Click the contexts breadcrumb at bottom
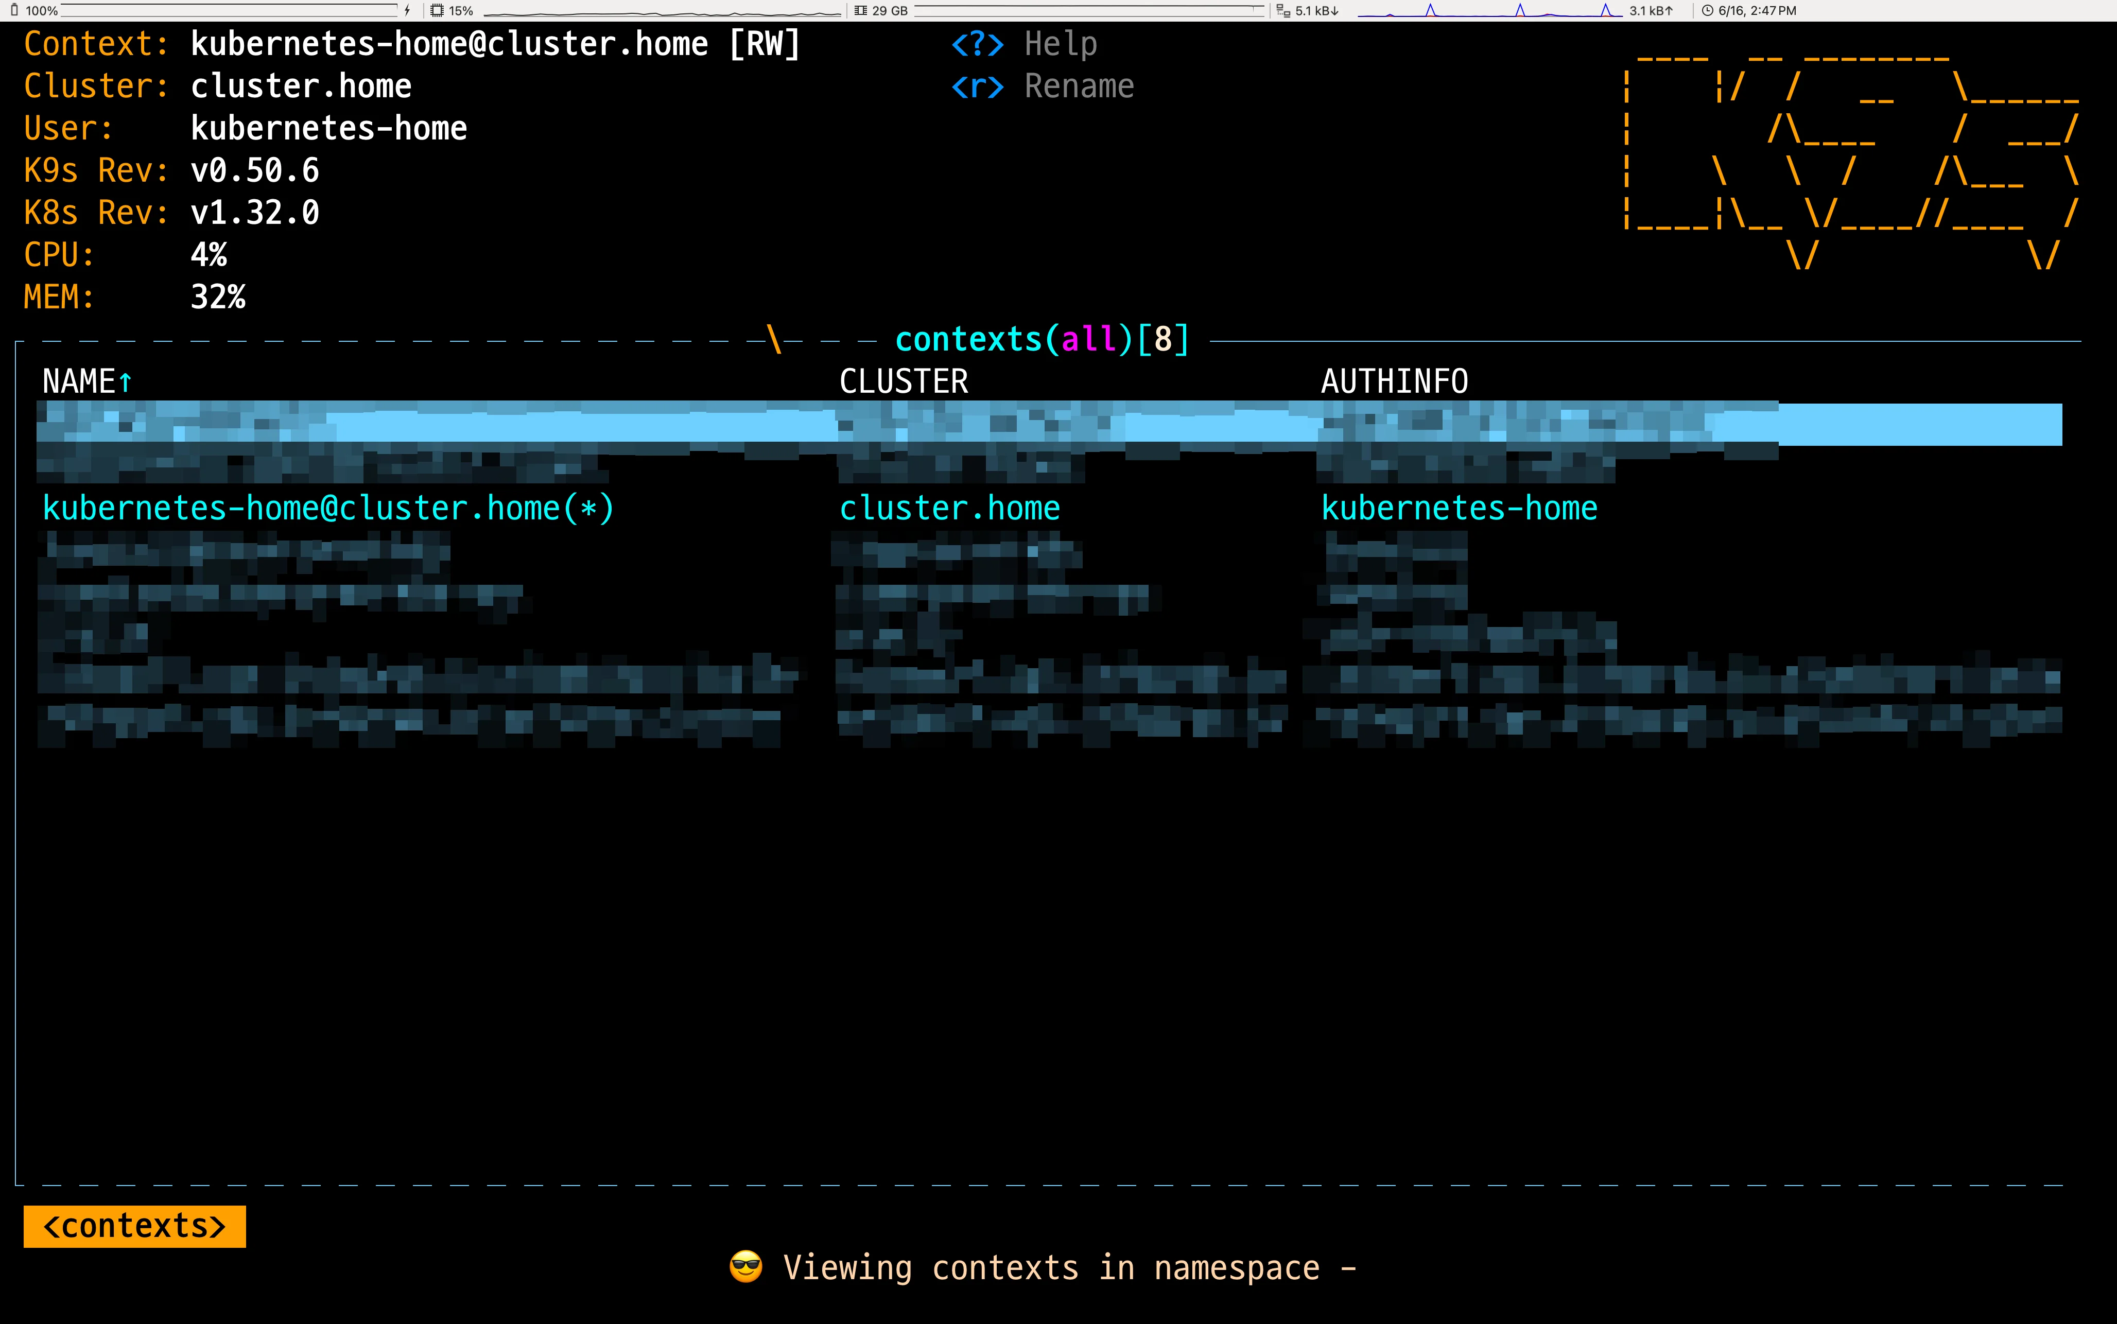Screen dimensions: 2117x1324 134,1226
